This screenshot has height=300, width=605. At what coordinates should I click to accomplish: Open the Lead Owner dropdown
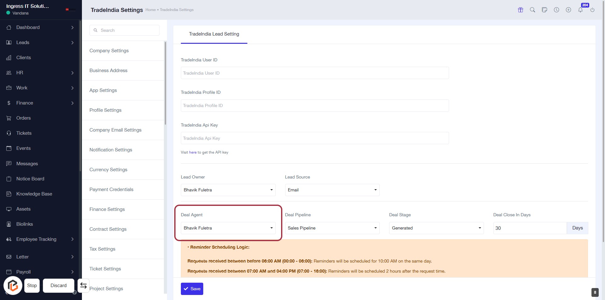(228, 190)
